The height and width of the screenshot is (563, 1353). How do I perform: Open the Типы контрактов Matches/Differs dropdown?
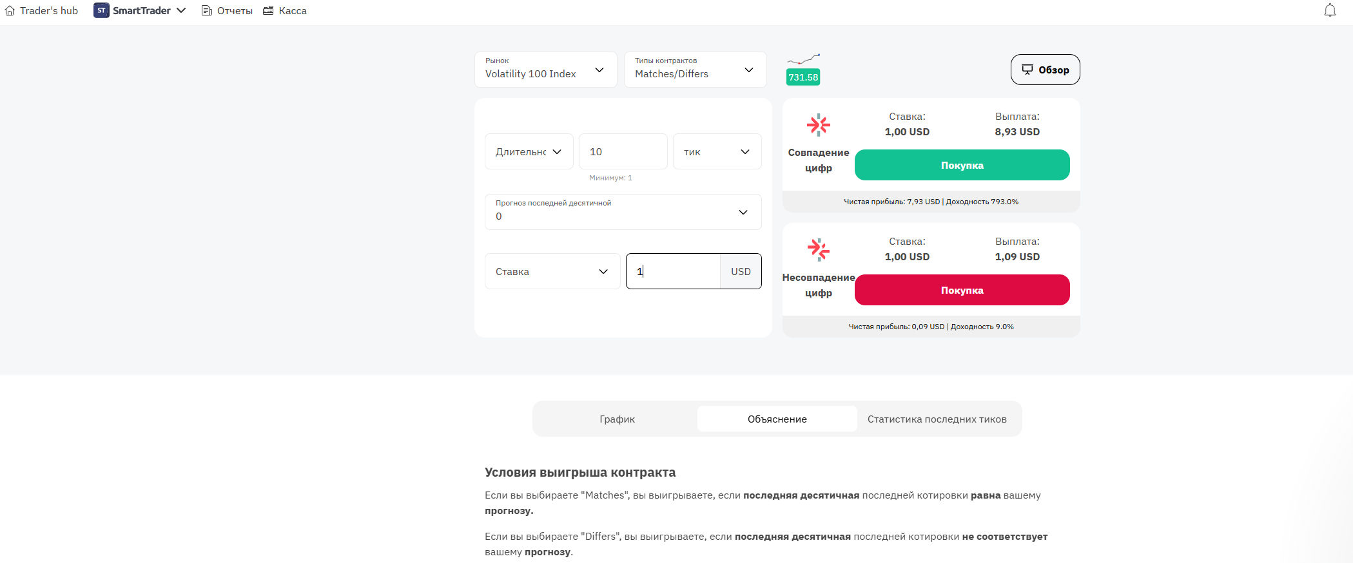[x=695, y=70]
